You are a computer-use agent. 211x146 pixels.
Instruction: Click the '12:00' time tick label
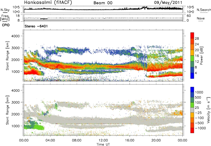pyautogui.click(x=103, y=140)
